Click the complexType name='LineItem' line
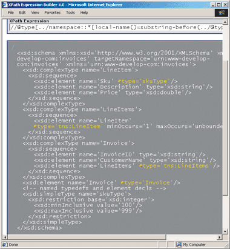Image resolution: width=230 pixels, height=249 pixels. [x=80, y=70]
